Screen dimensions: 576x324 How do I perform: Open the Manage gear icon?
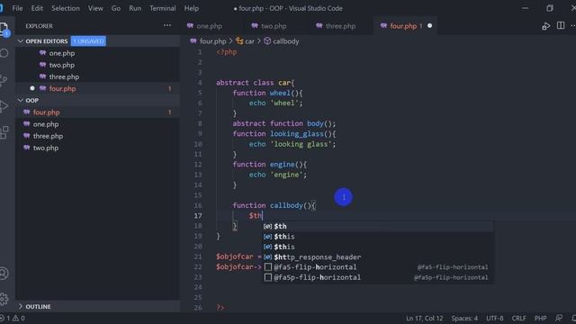coord(4,299)
